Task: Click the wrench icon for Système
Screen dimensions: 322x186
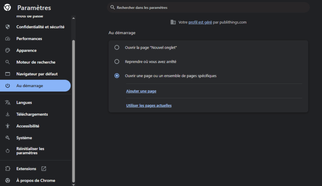Action: pyautogui.click(x=8, y=138)
